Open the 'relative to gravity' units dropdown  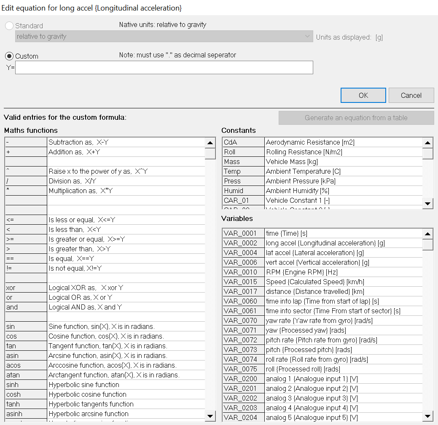point(164,37)
